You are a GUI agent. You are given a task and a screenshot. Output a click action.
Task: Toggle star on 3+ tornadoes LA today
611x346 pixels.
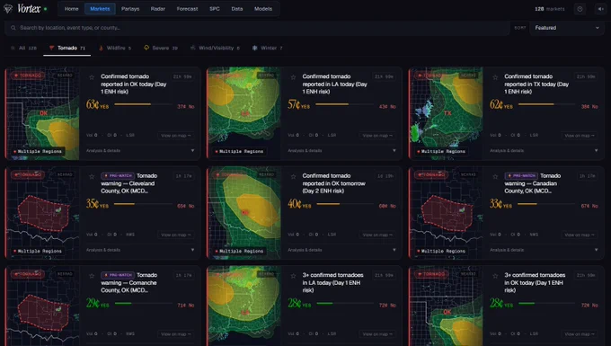click(293, 276)
